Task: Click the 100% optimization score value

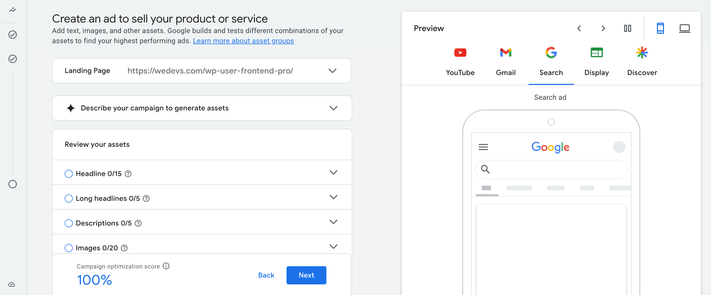Action: pos(94,280)
